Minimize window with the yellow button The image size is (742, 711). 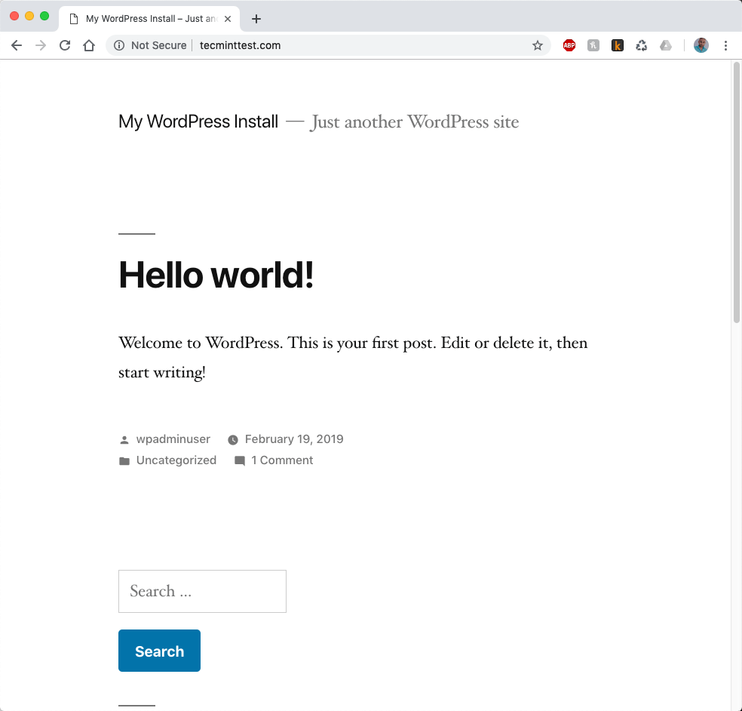click(x=29, y=16)
